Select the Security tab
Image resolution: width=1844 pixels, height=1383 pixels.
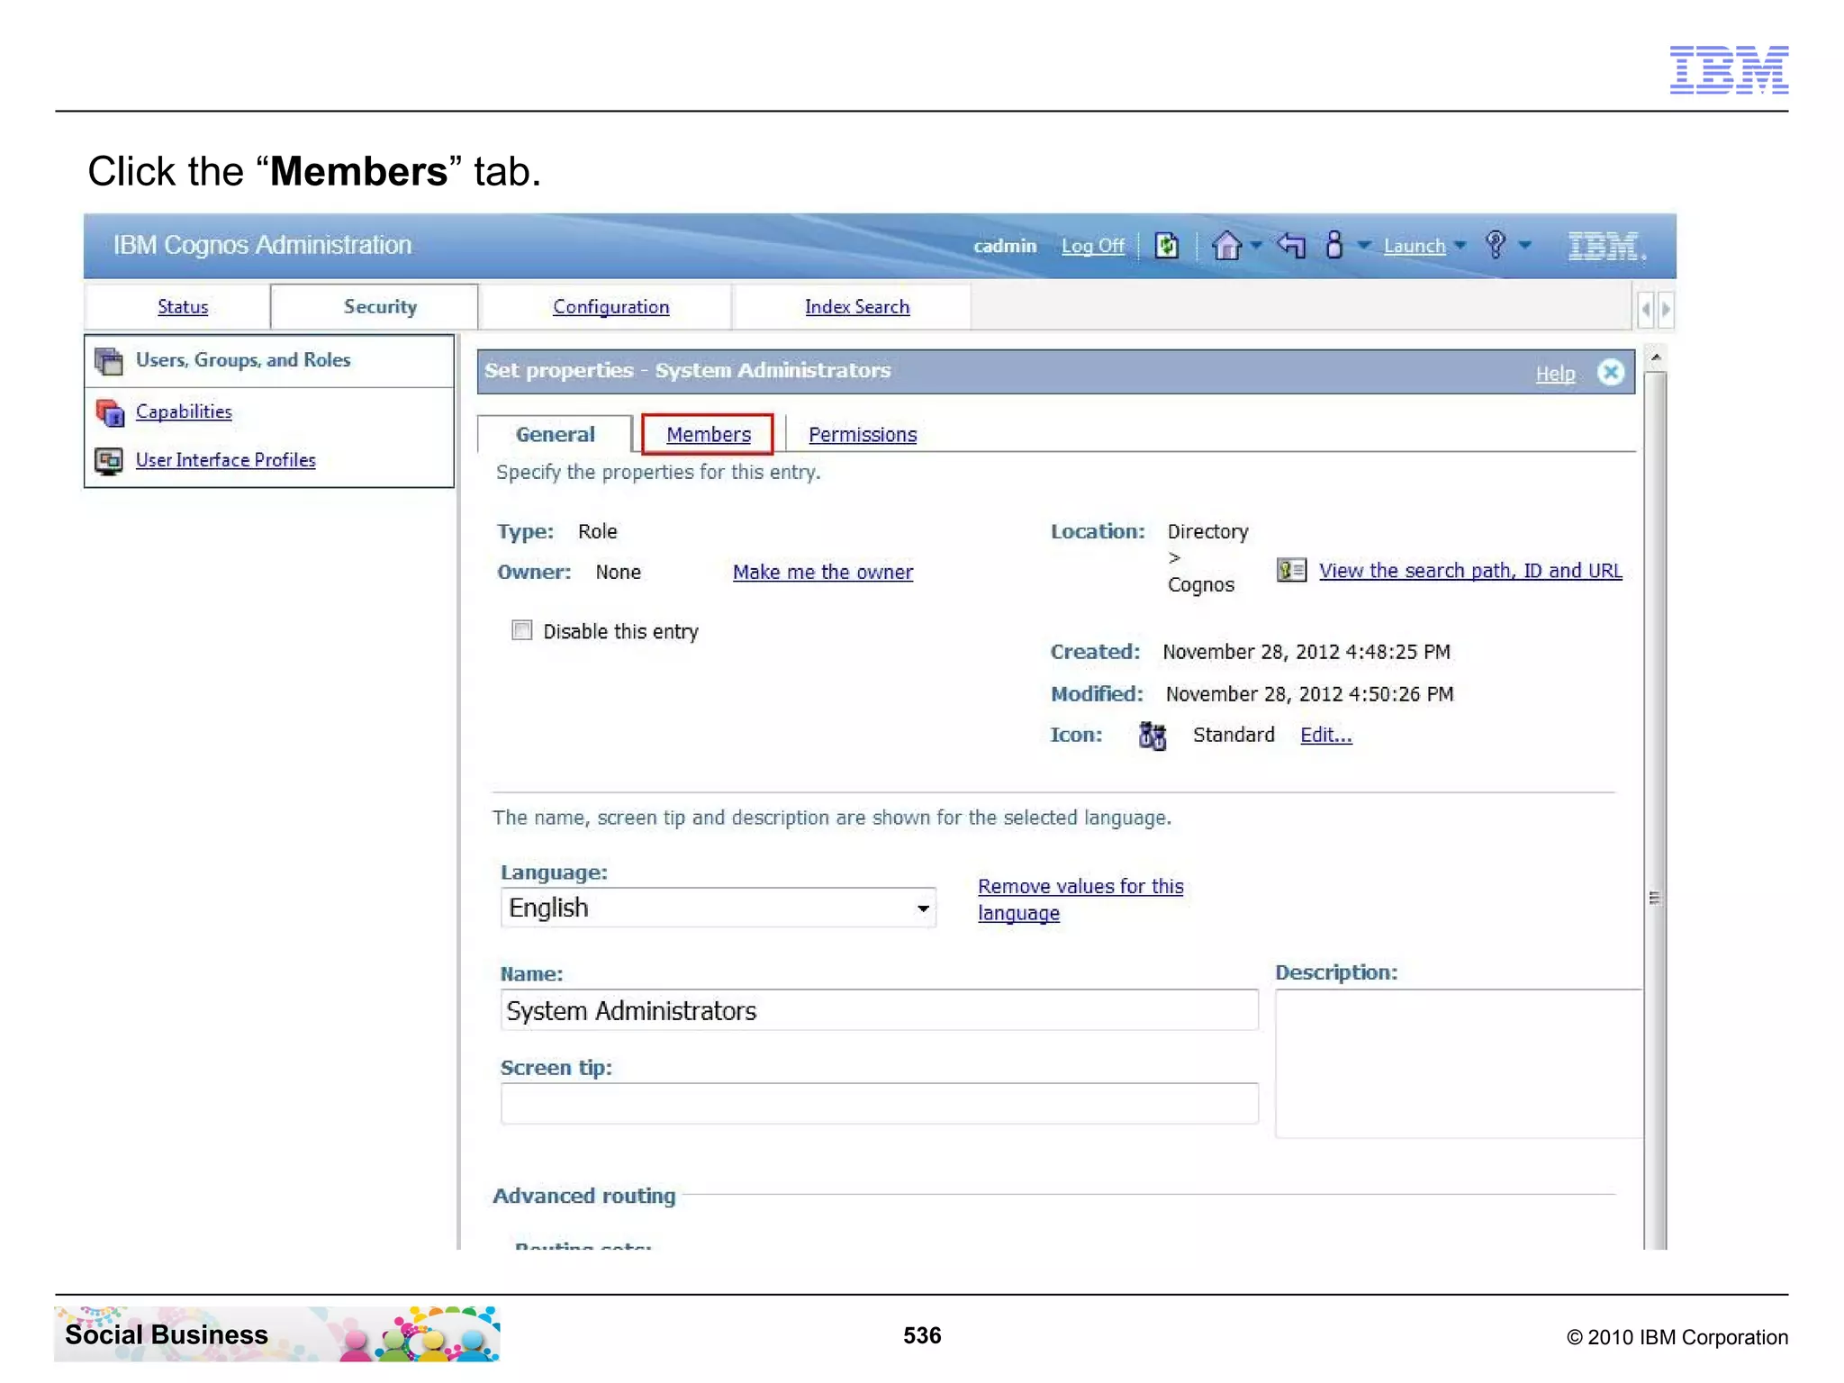tap(375, 307)
